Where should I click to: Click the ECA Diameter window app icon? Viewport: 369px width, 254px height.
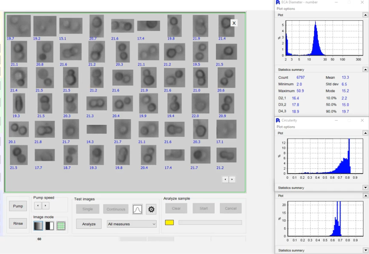278,2
